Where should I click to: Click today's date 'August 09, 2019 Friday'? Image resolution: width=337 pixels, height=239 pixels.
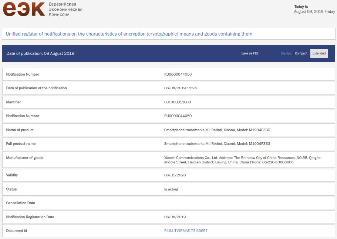(x=314, y=12)
